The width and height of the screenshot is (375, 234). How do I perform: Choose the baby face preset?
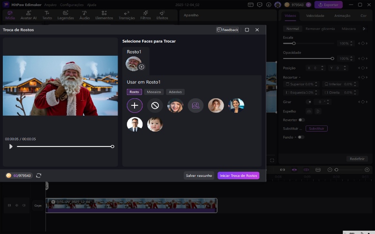[155, 124]
